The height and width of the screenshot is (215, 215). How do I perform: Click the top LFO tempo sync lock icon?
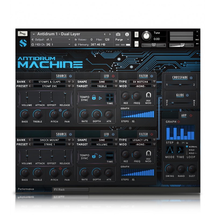coord(94,98)
